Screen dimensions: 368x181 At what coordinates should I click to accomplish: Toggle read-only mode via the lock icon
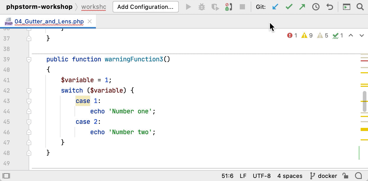[x=346, y=176]
